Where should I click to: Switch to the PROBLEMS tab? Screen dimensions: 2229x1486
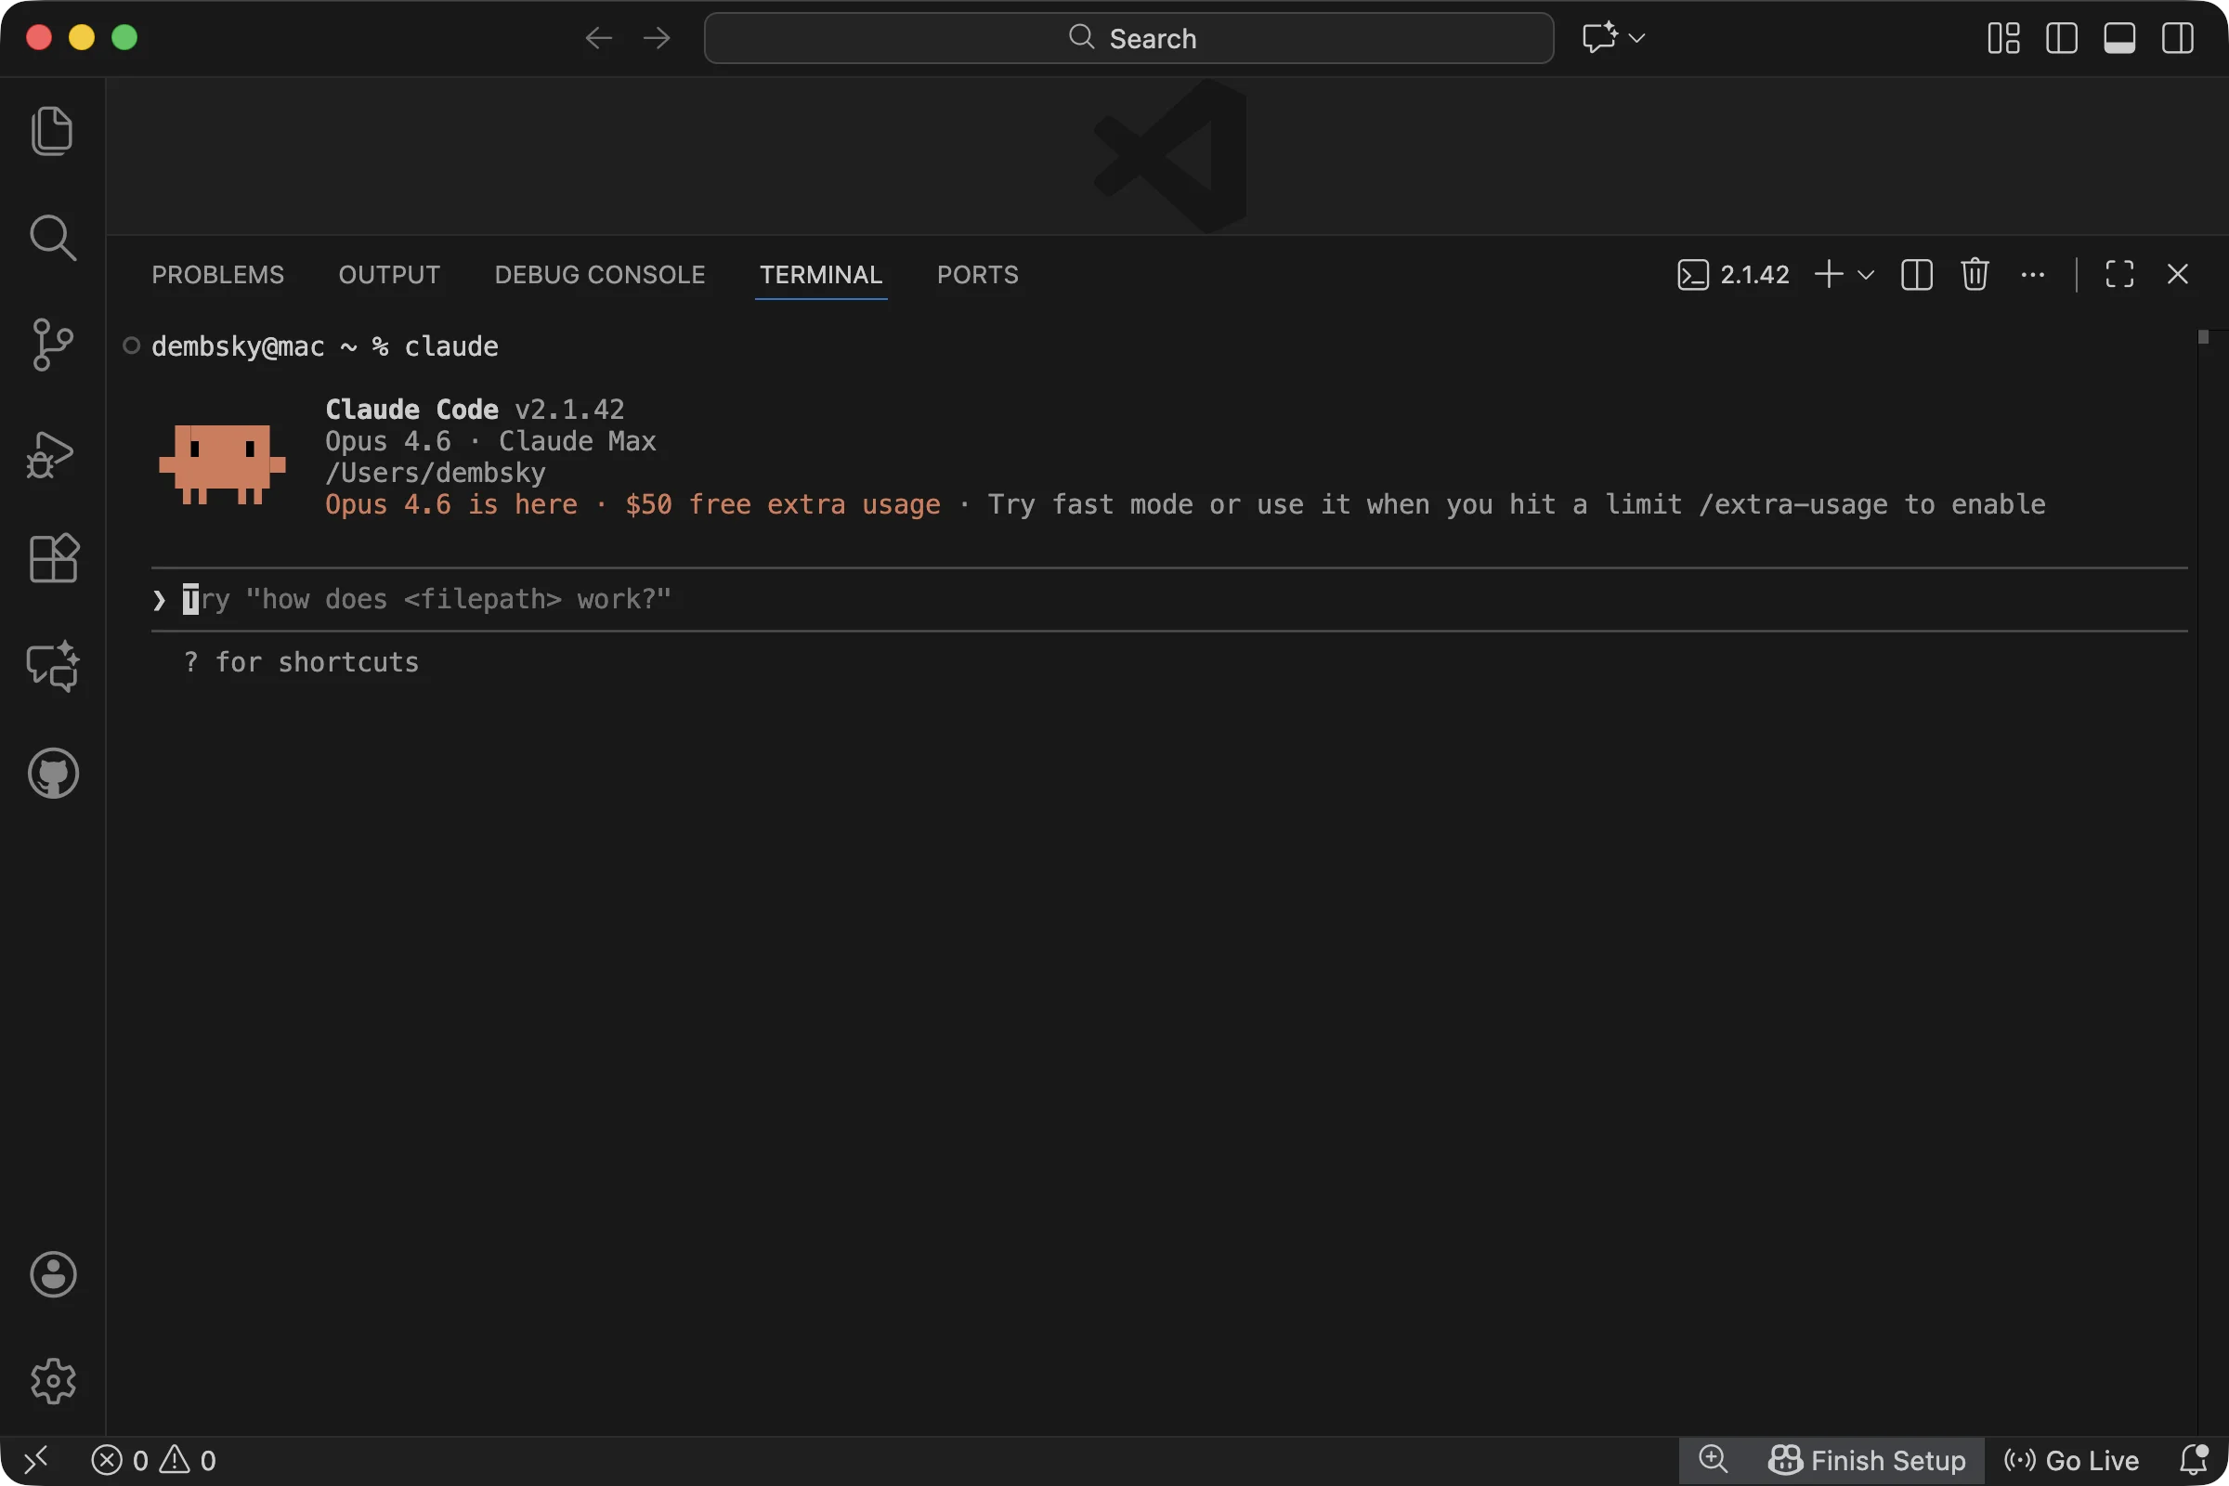(x=217, y=274)
